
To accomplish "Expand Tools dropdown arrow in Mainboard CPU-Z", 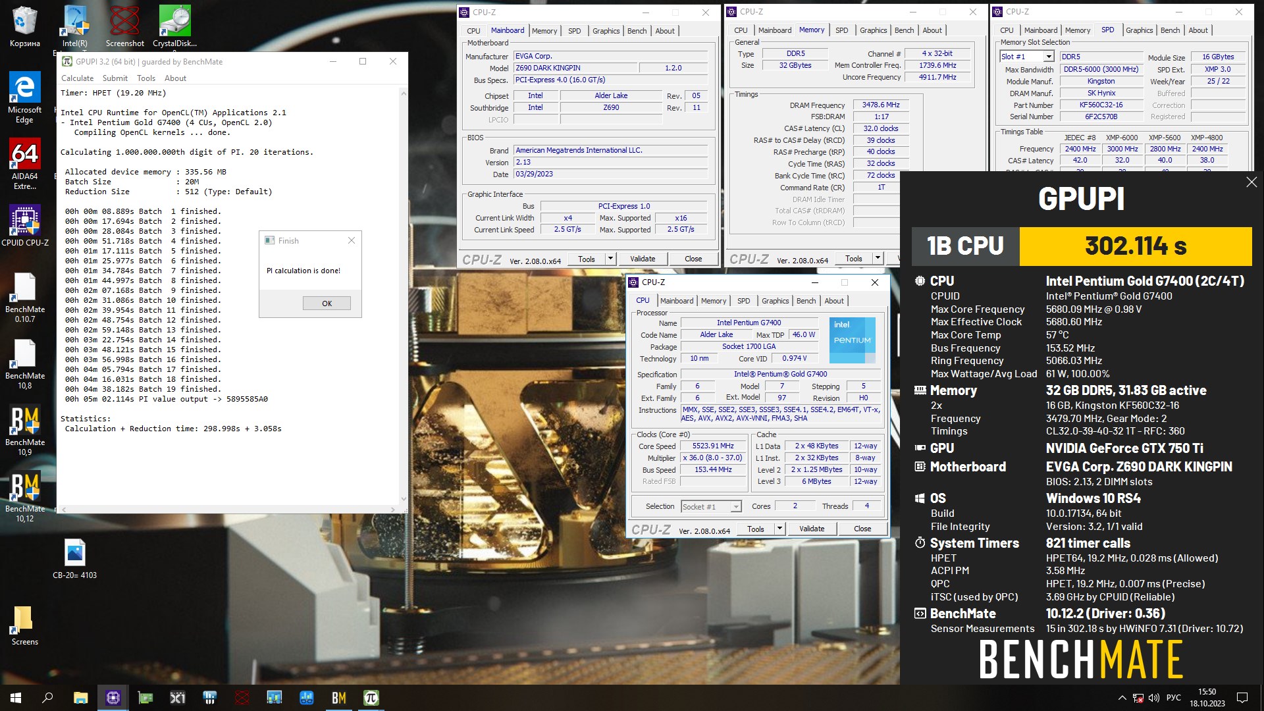I will point(610,259).
